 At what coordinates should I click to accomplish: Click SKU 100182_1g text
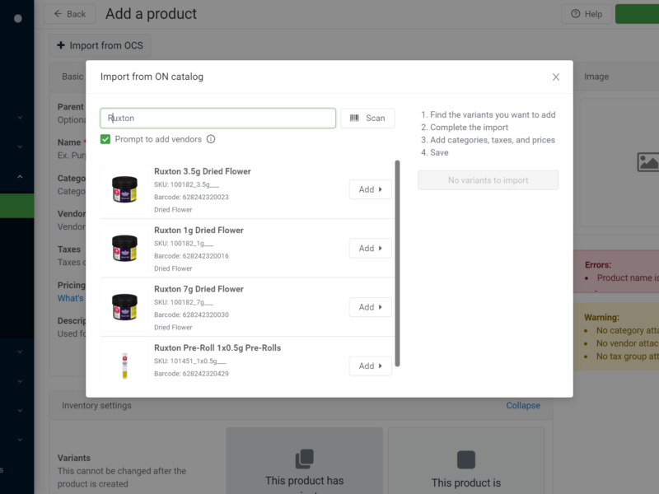coord(184,243)
